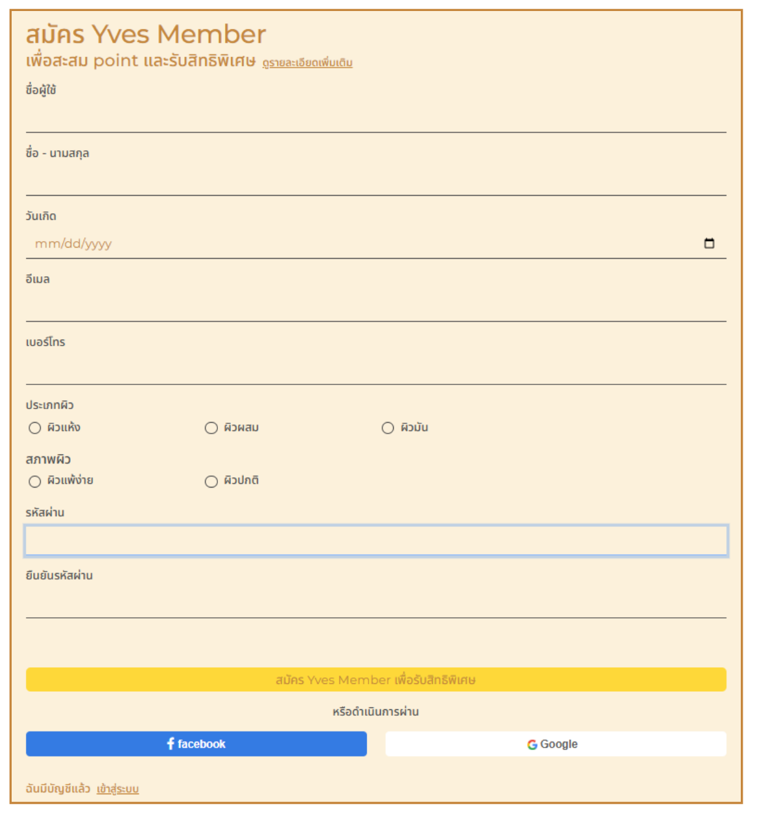
Task: Follow the เข้าสู่ระบบ login link
Action: [x=117, y=789]
